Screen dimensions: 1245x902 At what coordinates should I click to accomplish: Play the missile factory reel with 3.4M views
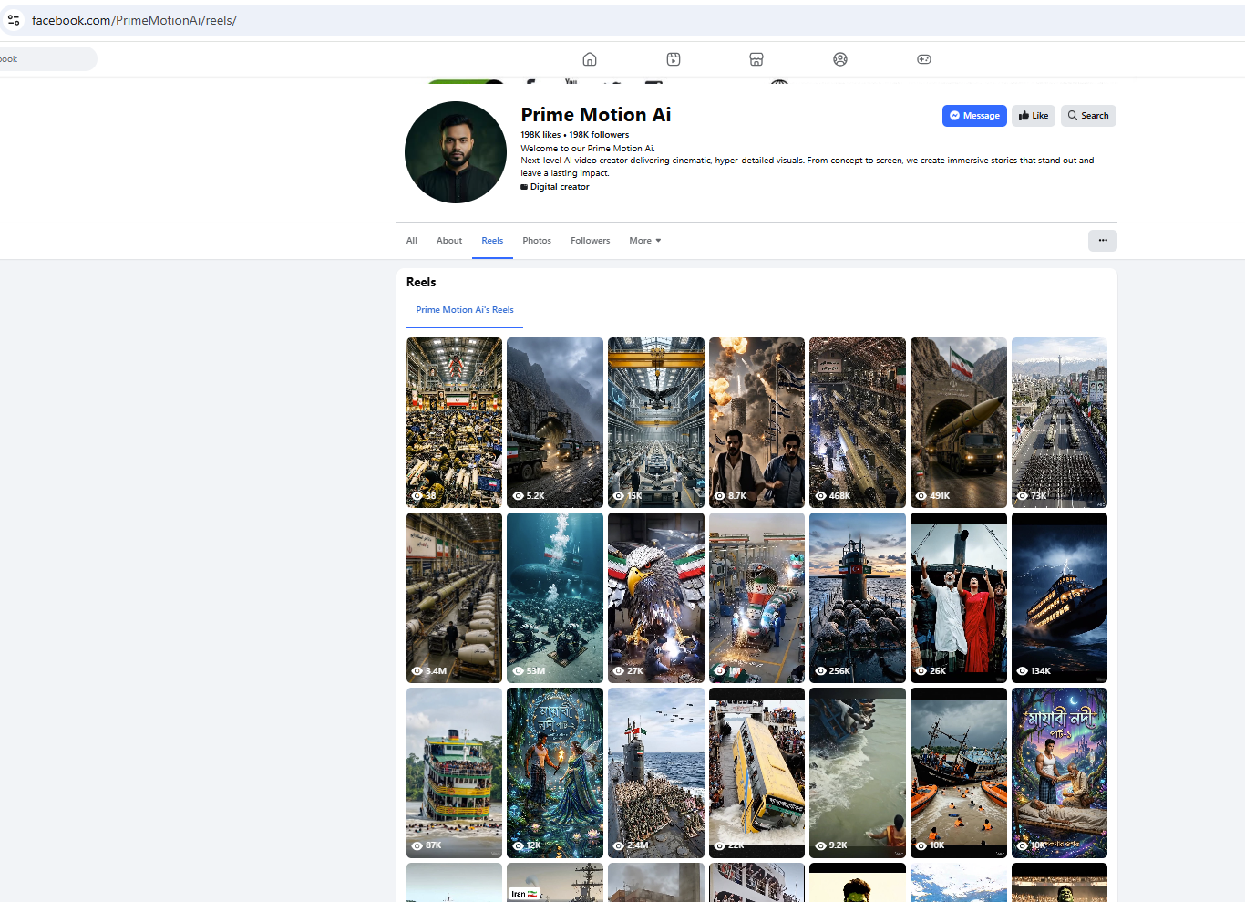pyautogui.click(x=454, y=597)
